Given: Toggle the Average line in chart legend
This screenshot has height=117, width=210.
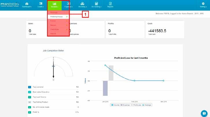Looking at the screenshot, I should coord(147,105).
